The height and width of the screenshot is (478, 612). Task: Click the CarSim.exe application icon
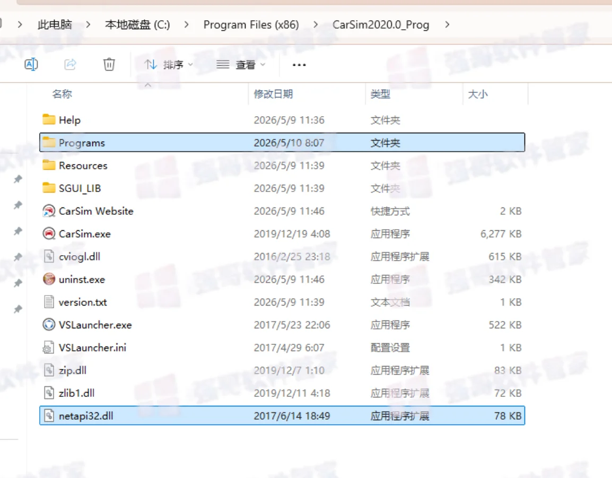pyautogui.click(x=49, y=233)
